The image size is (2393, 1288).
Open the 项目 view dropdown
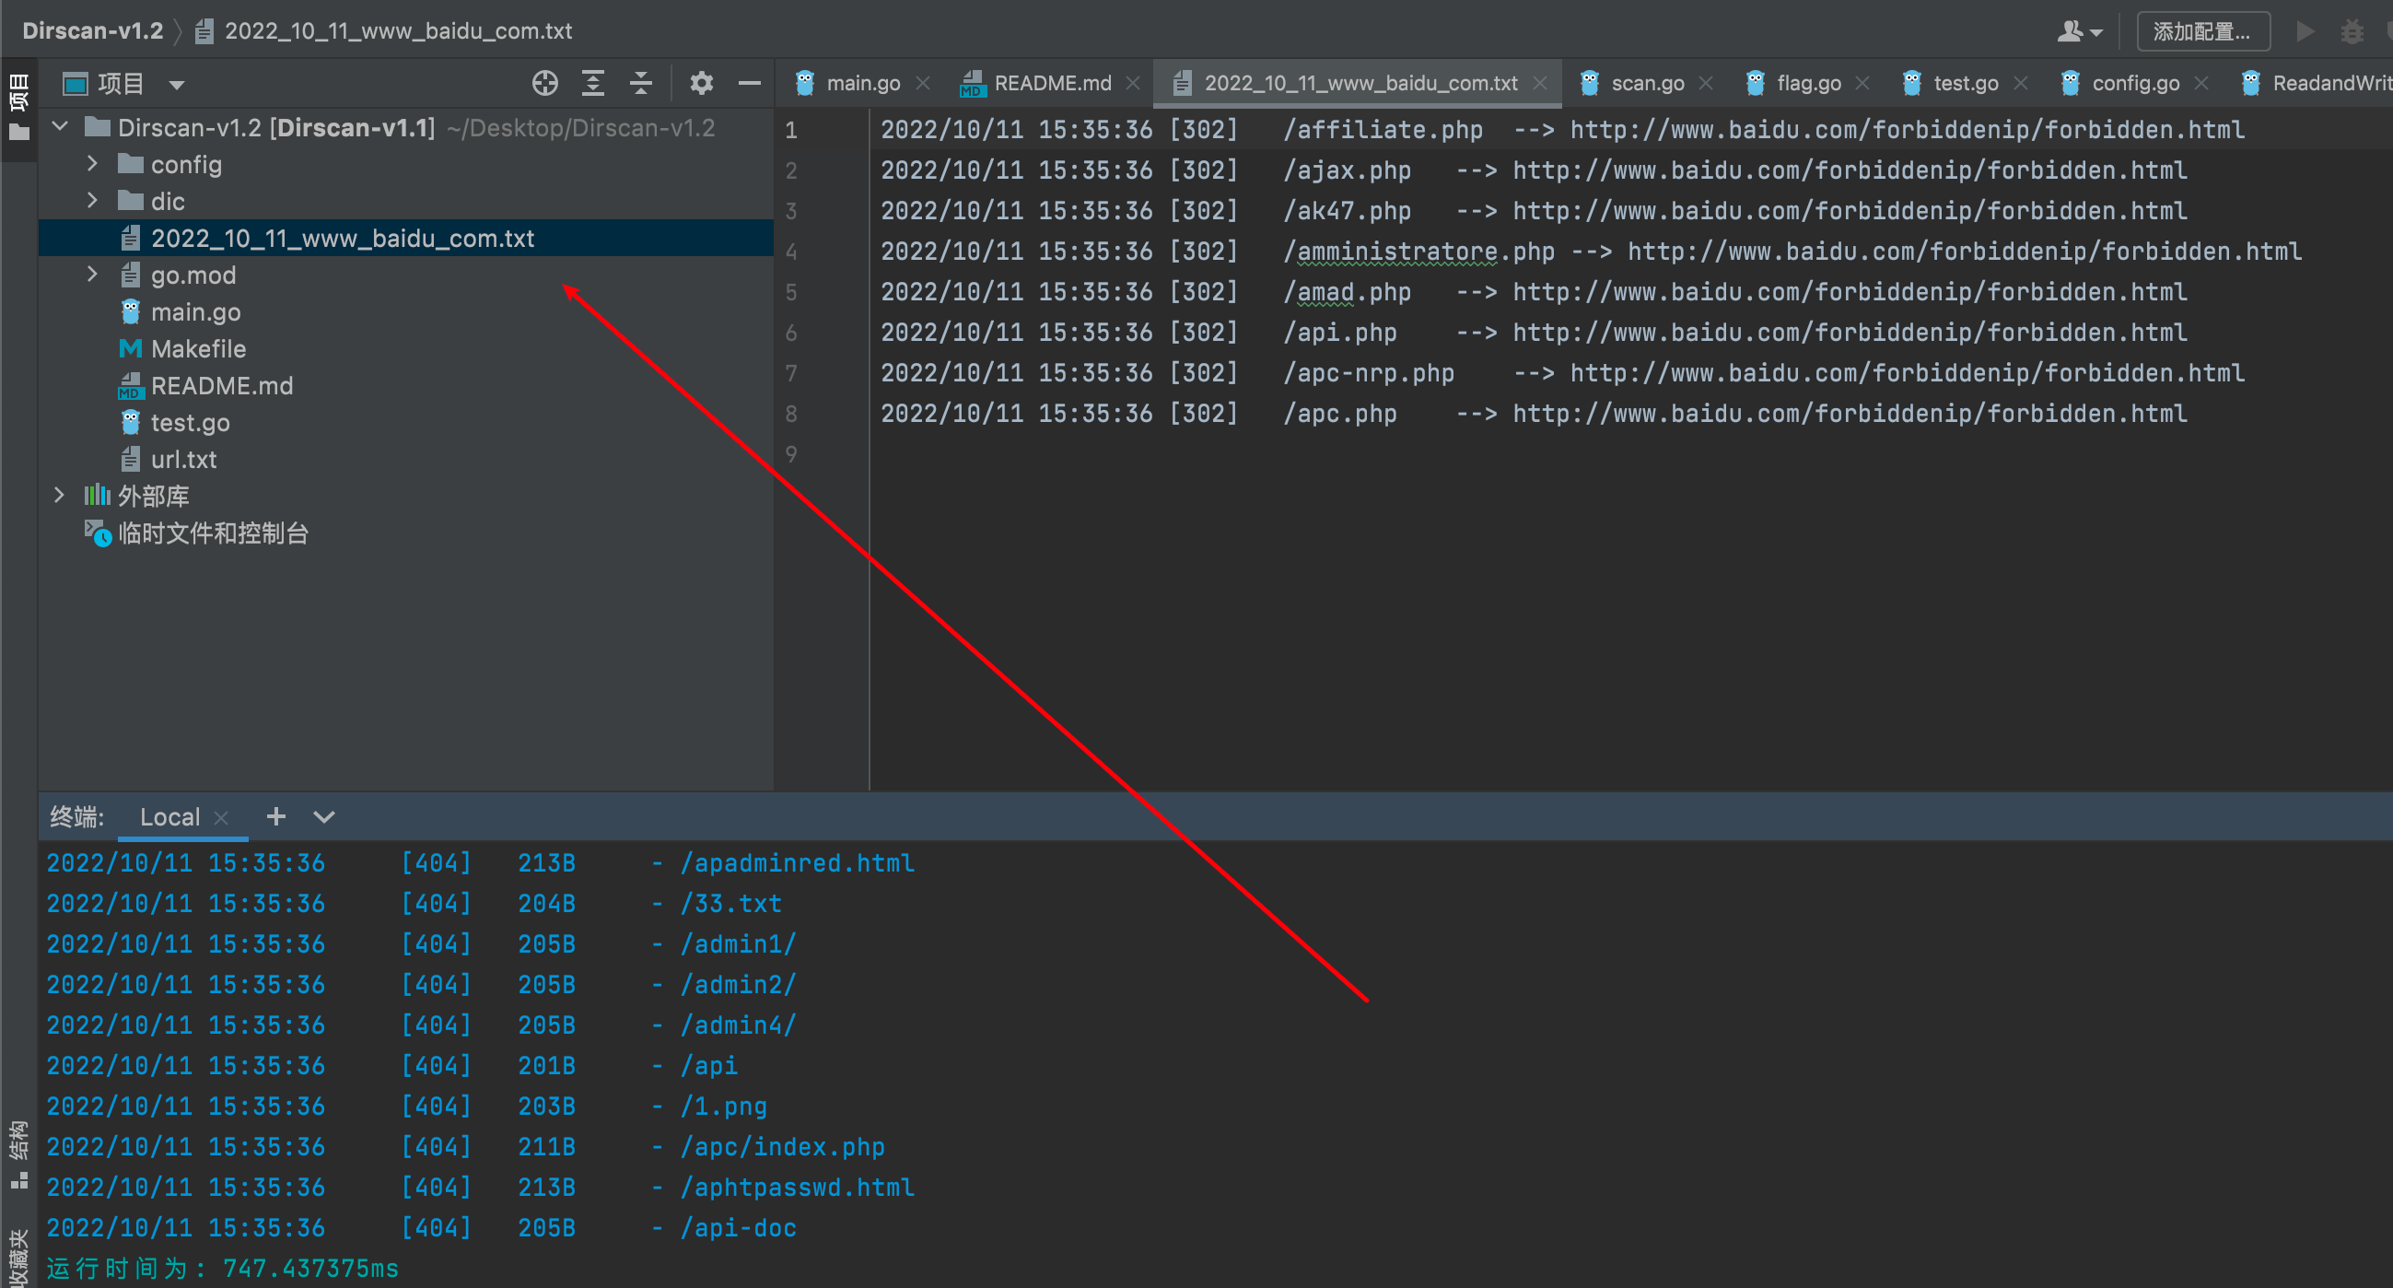click(x=176, y=85)
